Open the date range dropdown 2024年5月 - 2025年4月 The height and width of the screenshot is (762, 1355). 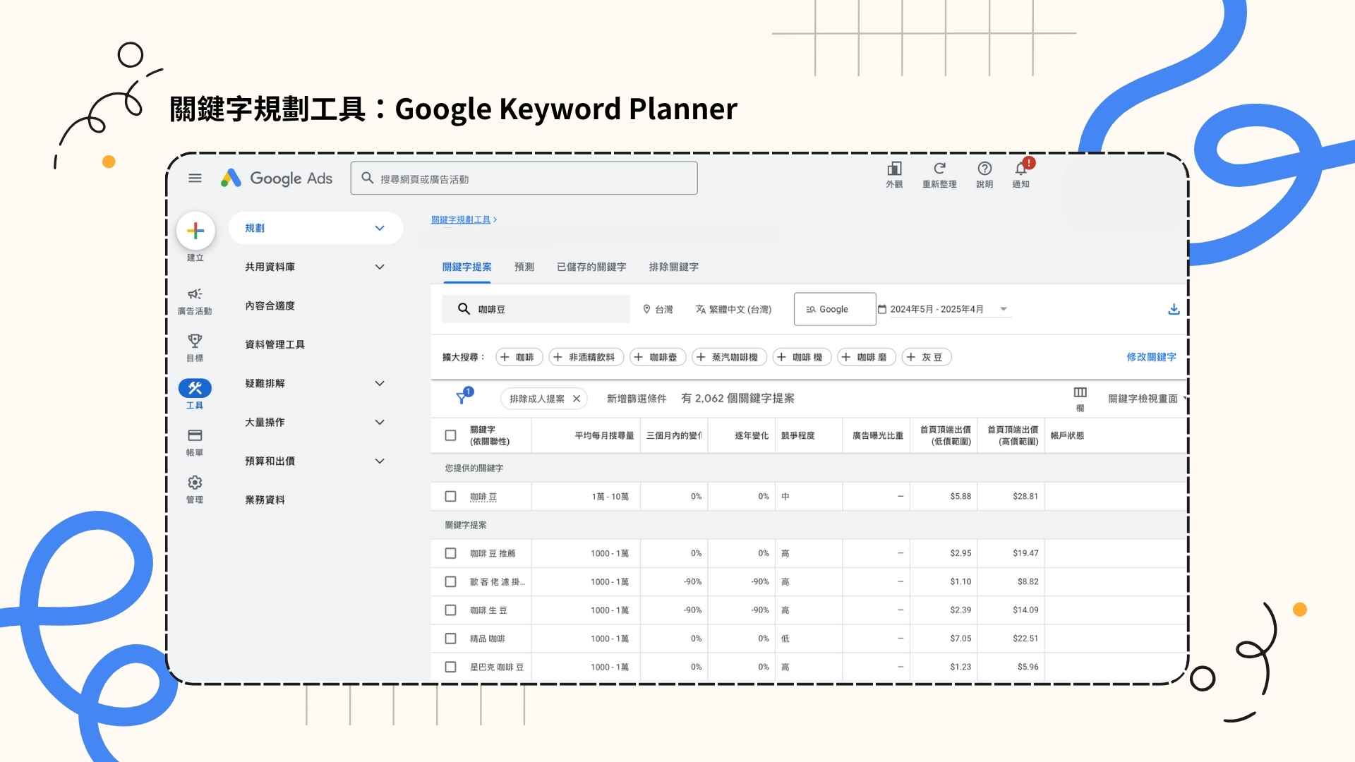tap(943, 309)
